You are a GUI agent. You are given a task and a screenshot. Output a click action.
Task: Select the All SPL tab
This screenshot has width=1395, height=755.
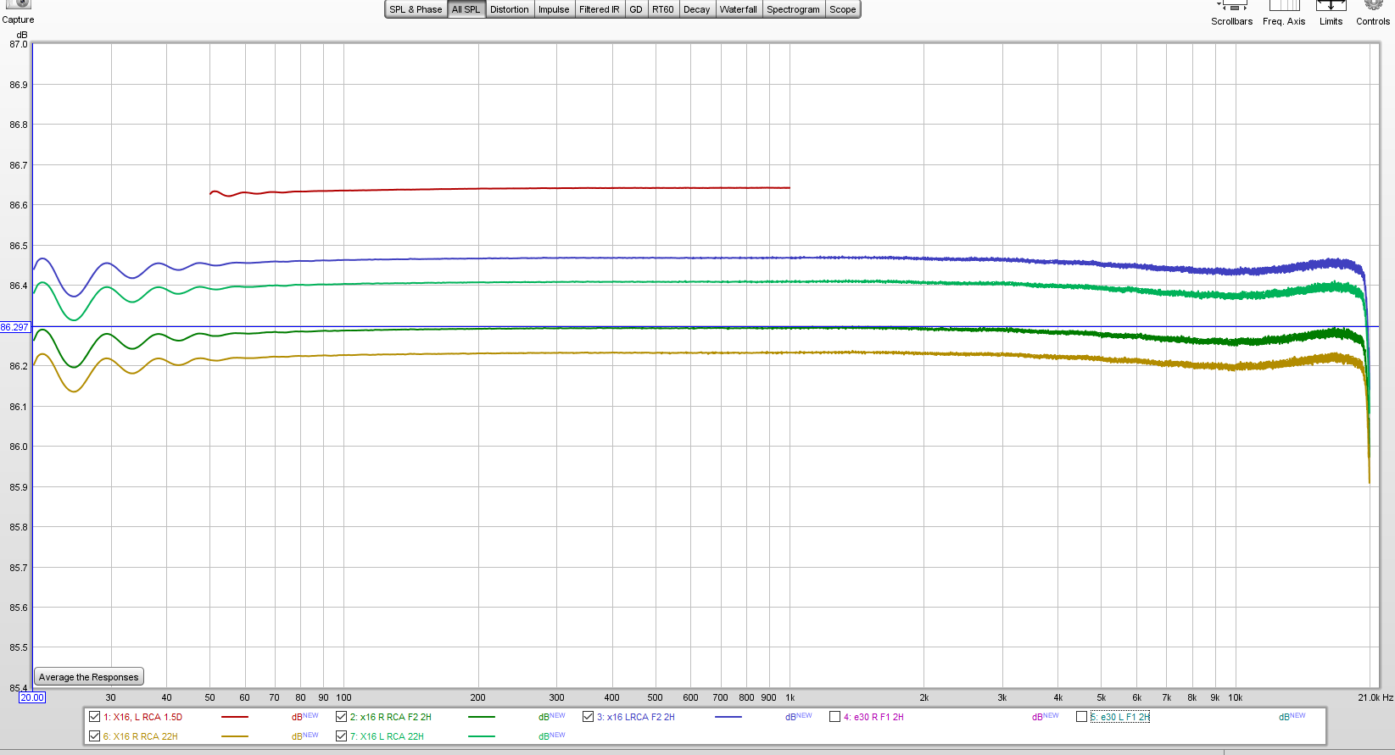(x=466, y=9)
